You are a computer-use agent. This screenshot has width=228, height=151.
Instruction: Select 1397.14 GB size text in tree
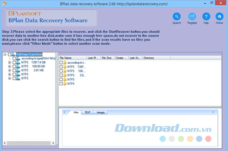tap(39, 62)
